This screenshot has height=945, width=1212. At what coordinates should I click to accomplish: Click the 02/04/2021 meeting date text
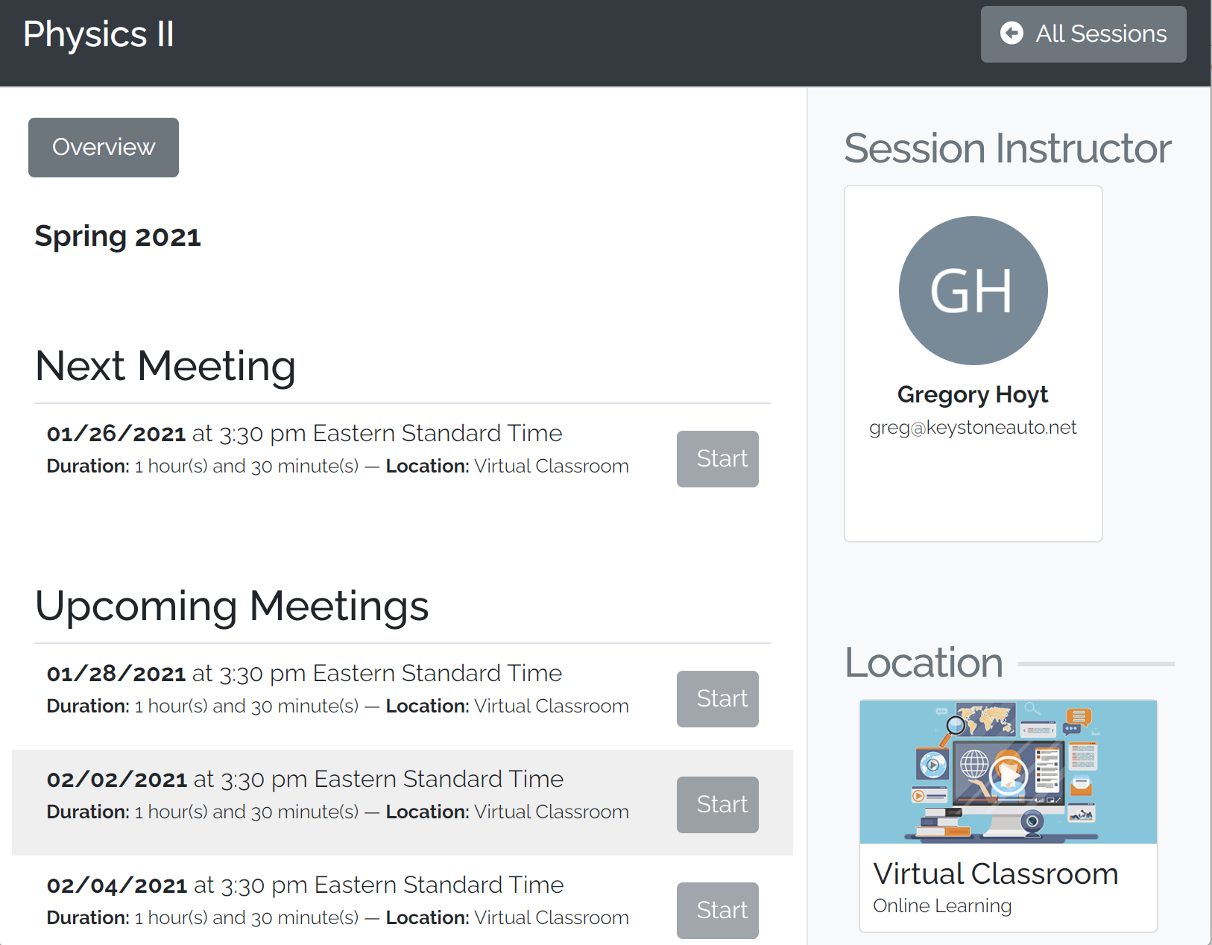[x=117, y=885]
